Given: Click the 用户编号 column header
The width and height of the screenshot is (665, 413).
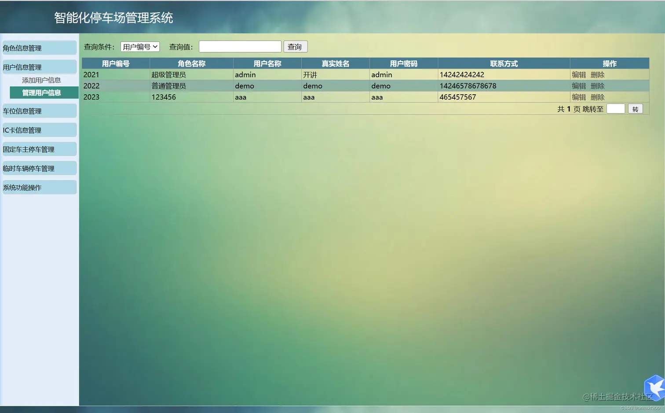Looking at the screenshot, I should point(116,63).
